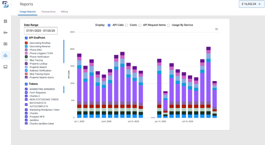Toggle the Address Verification checkbox
Viewport: 265px width, 145px height.
point(26,70)
